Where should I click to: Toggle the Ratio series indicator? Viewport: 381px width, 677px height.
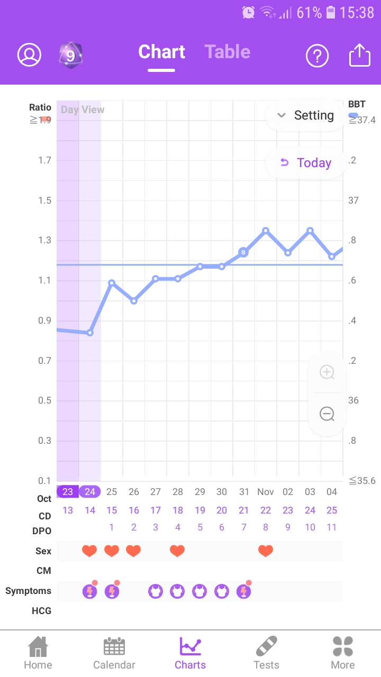(46, 119)
